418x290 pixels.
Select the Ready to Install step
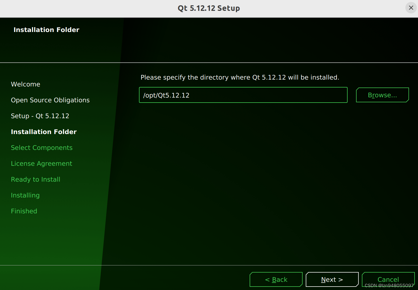[x=35, y=179]
